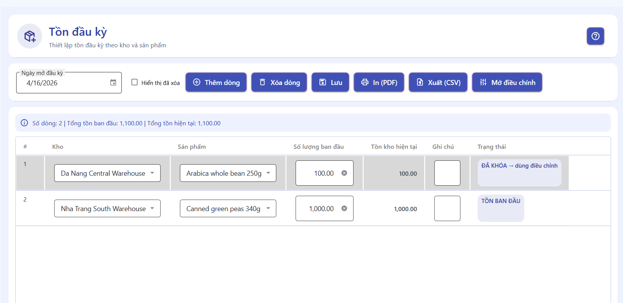
Task: Click the 'Thêm dòng' add row button
Action: pos(216,82)
